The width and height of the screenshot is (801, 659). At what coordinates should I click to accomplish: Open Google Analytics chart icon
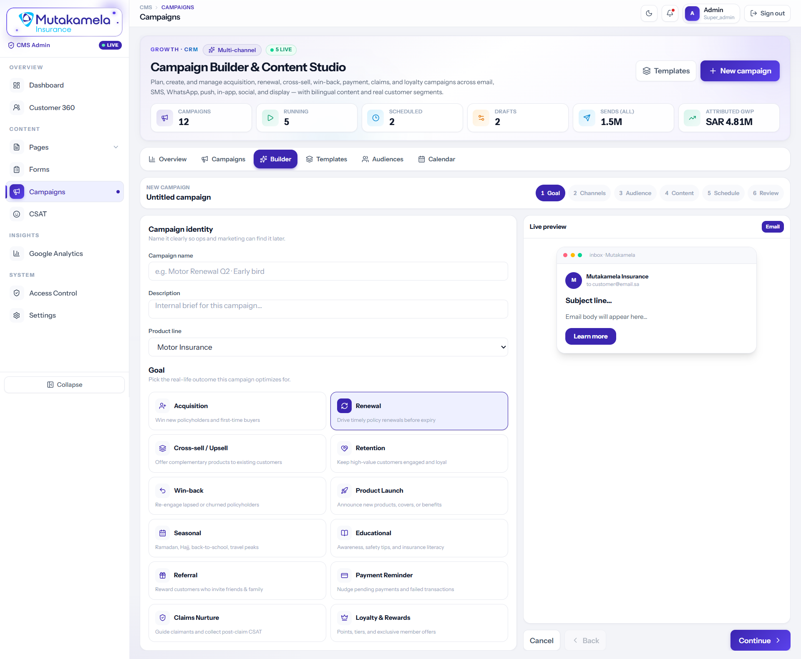pos(17,253)
